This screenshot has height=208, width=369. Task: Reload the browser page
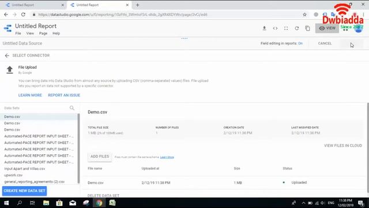pos(23,14)
